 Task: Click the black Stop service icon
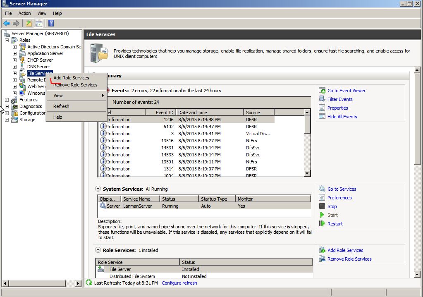pos(322,206)
